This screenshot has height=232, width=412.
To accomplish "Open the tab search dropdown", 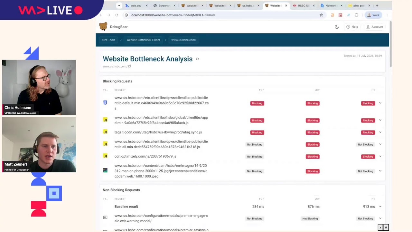I will (119, 5).
